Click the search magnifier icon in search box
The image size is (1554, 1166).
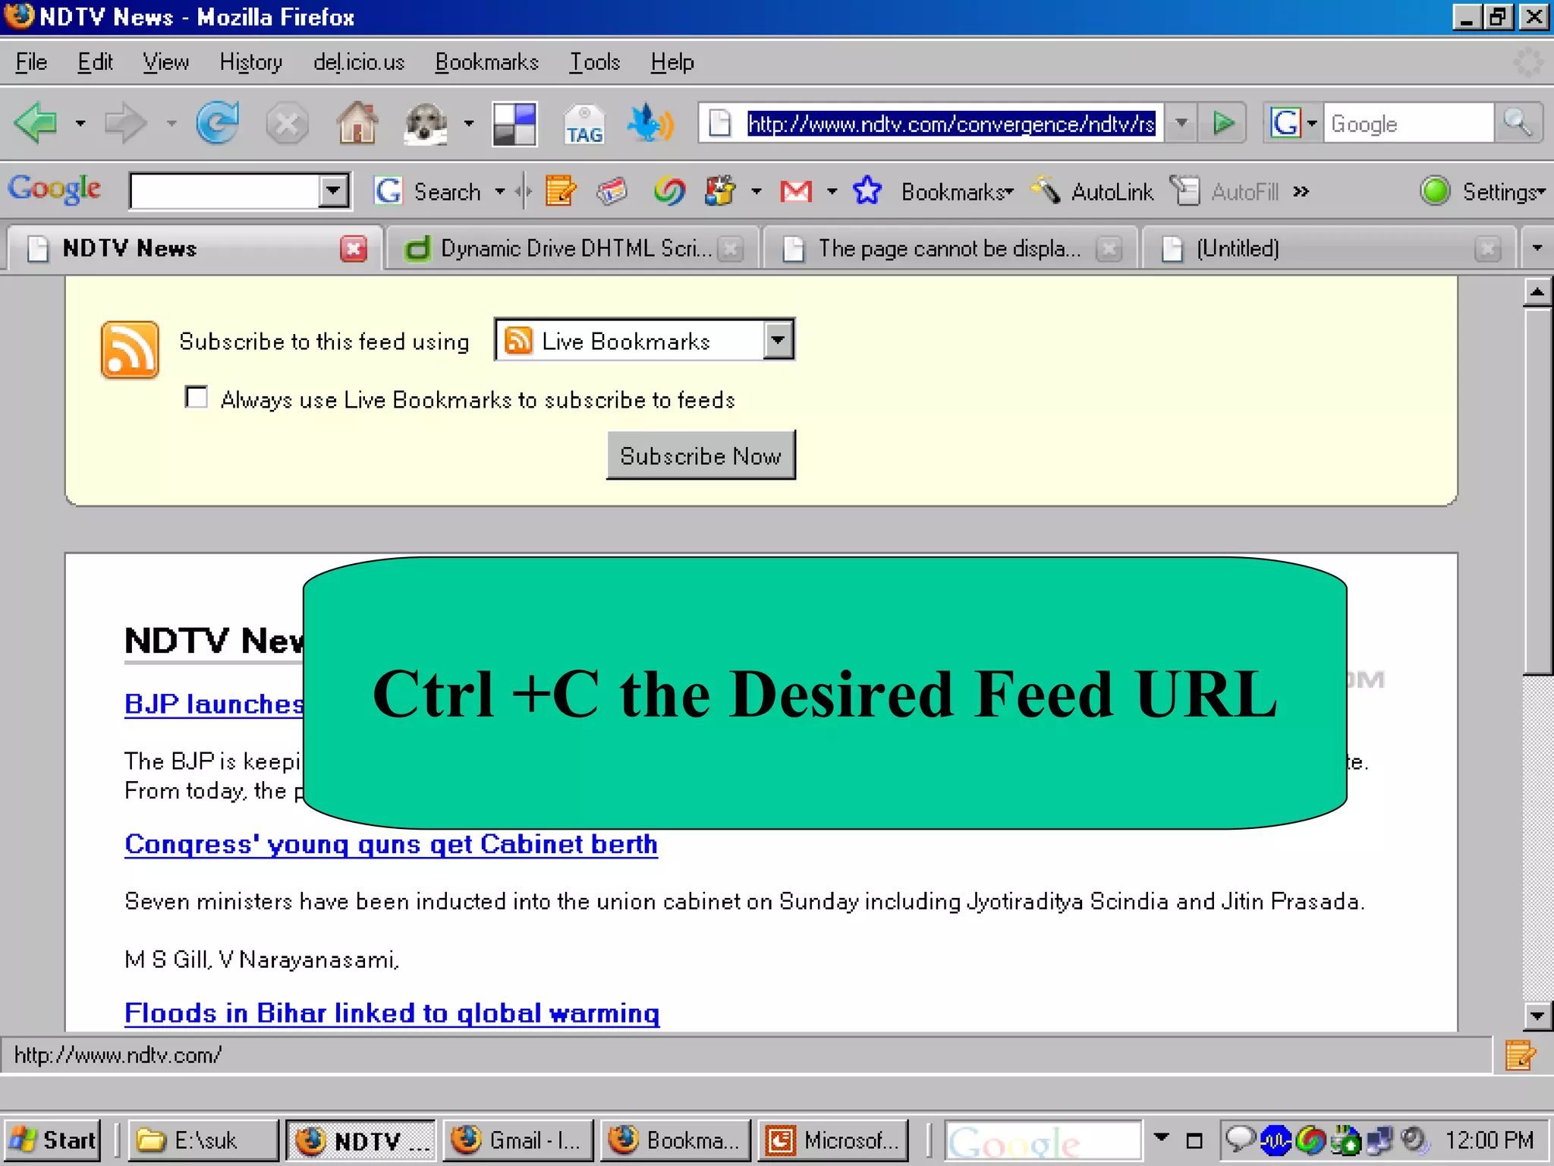point(1517,123)
